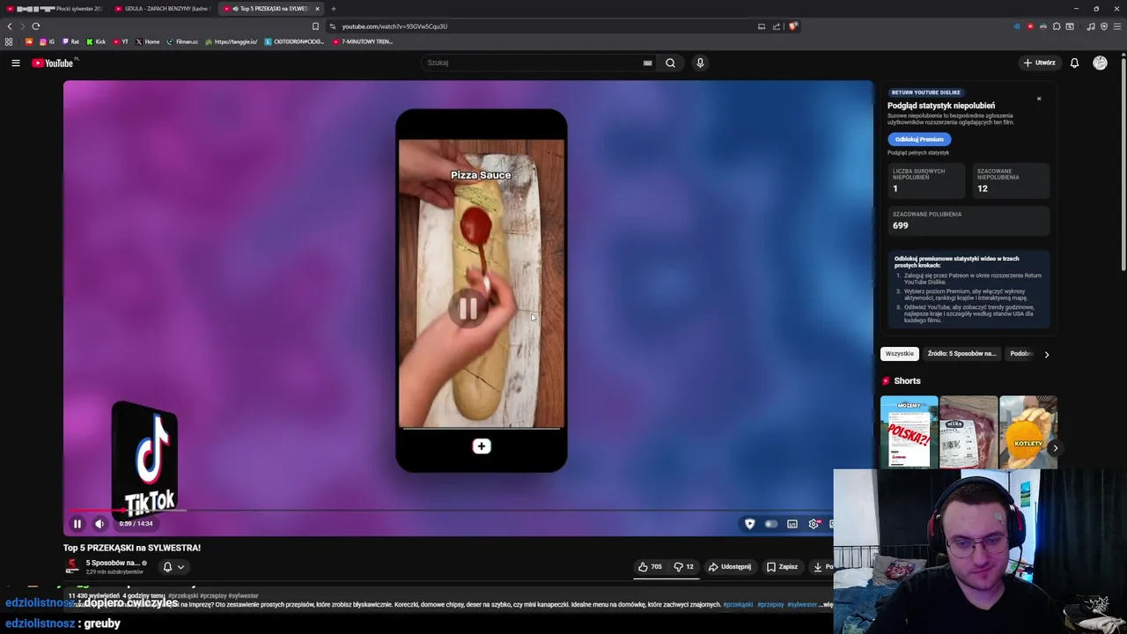The width and height of the screenshot is (1127, 634).
Task: Switch to the Płocki sylwester tab
Action: click(x=55, y=9)
